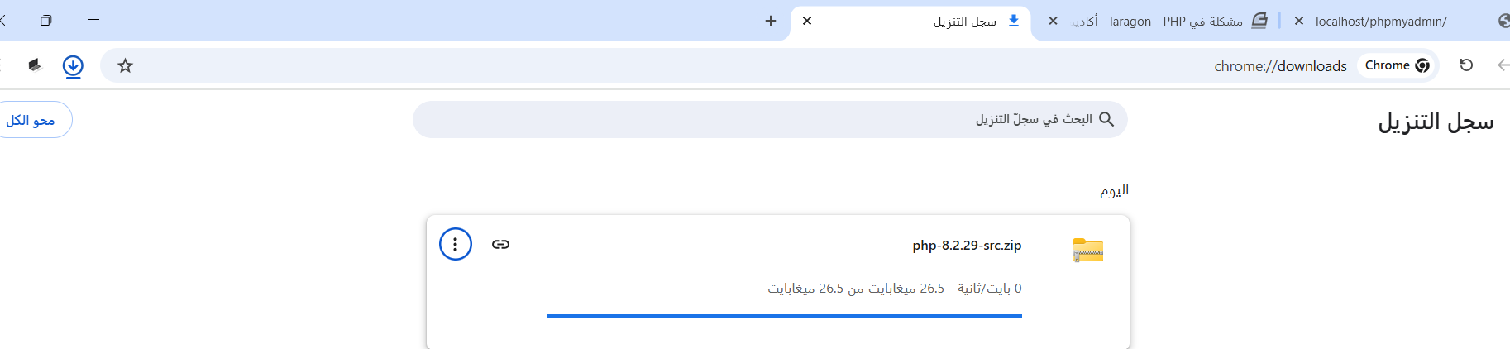Focus the search download history field

[770, 120]
